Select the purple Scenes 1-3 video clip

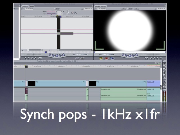pyautogui.click(x=154, y=83)
